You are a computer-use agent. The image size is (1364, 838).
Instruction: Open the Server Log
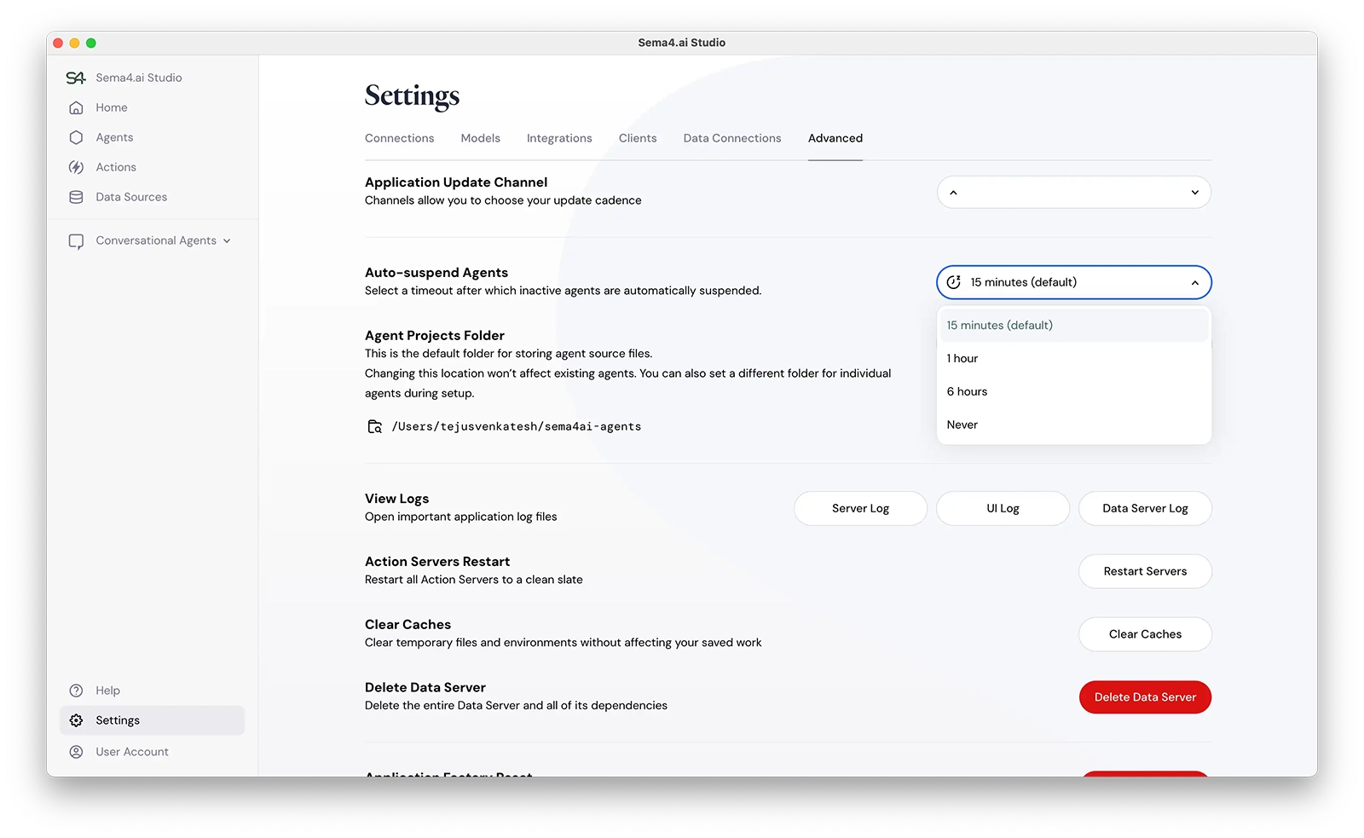coord(860,508)
